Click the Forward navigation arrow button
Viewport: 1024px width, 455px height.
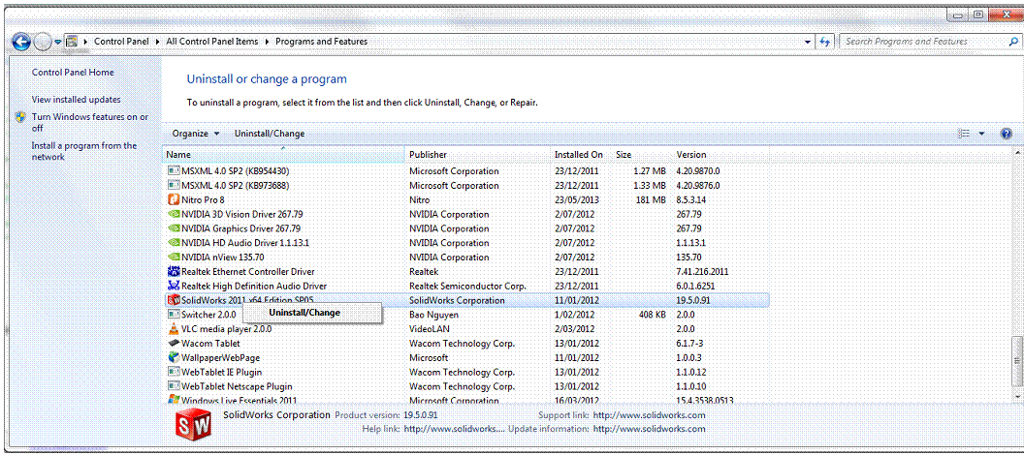(43, 43)
